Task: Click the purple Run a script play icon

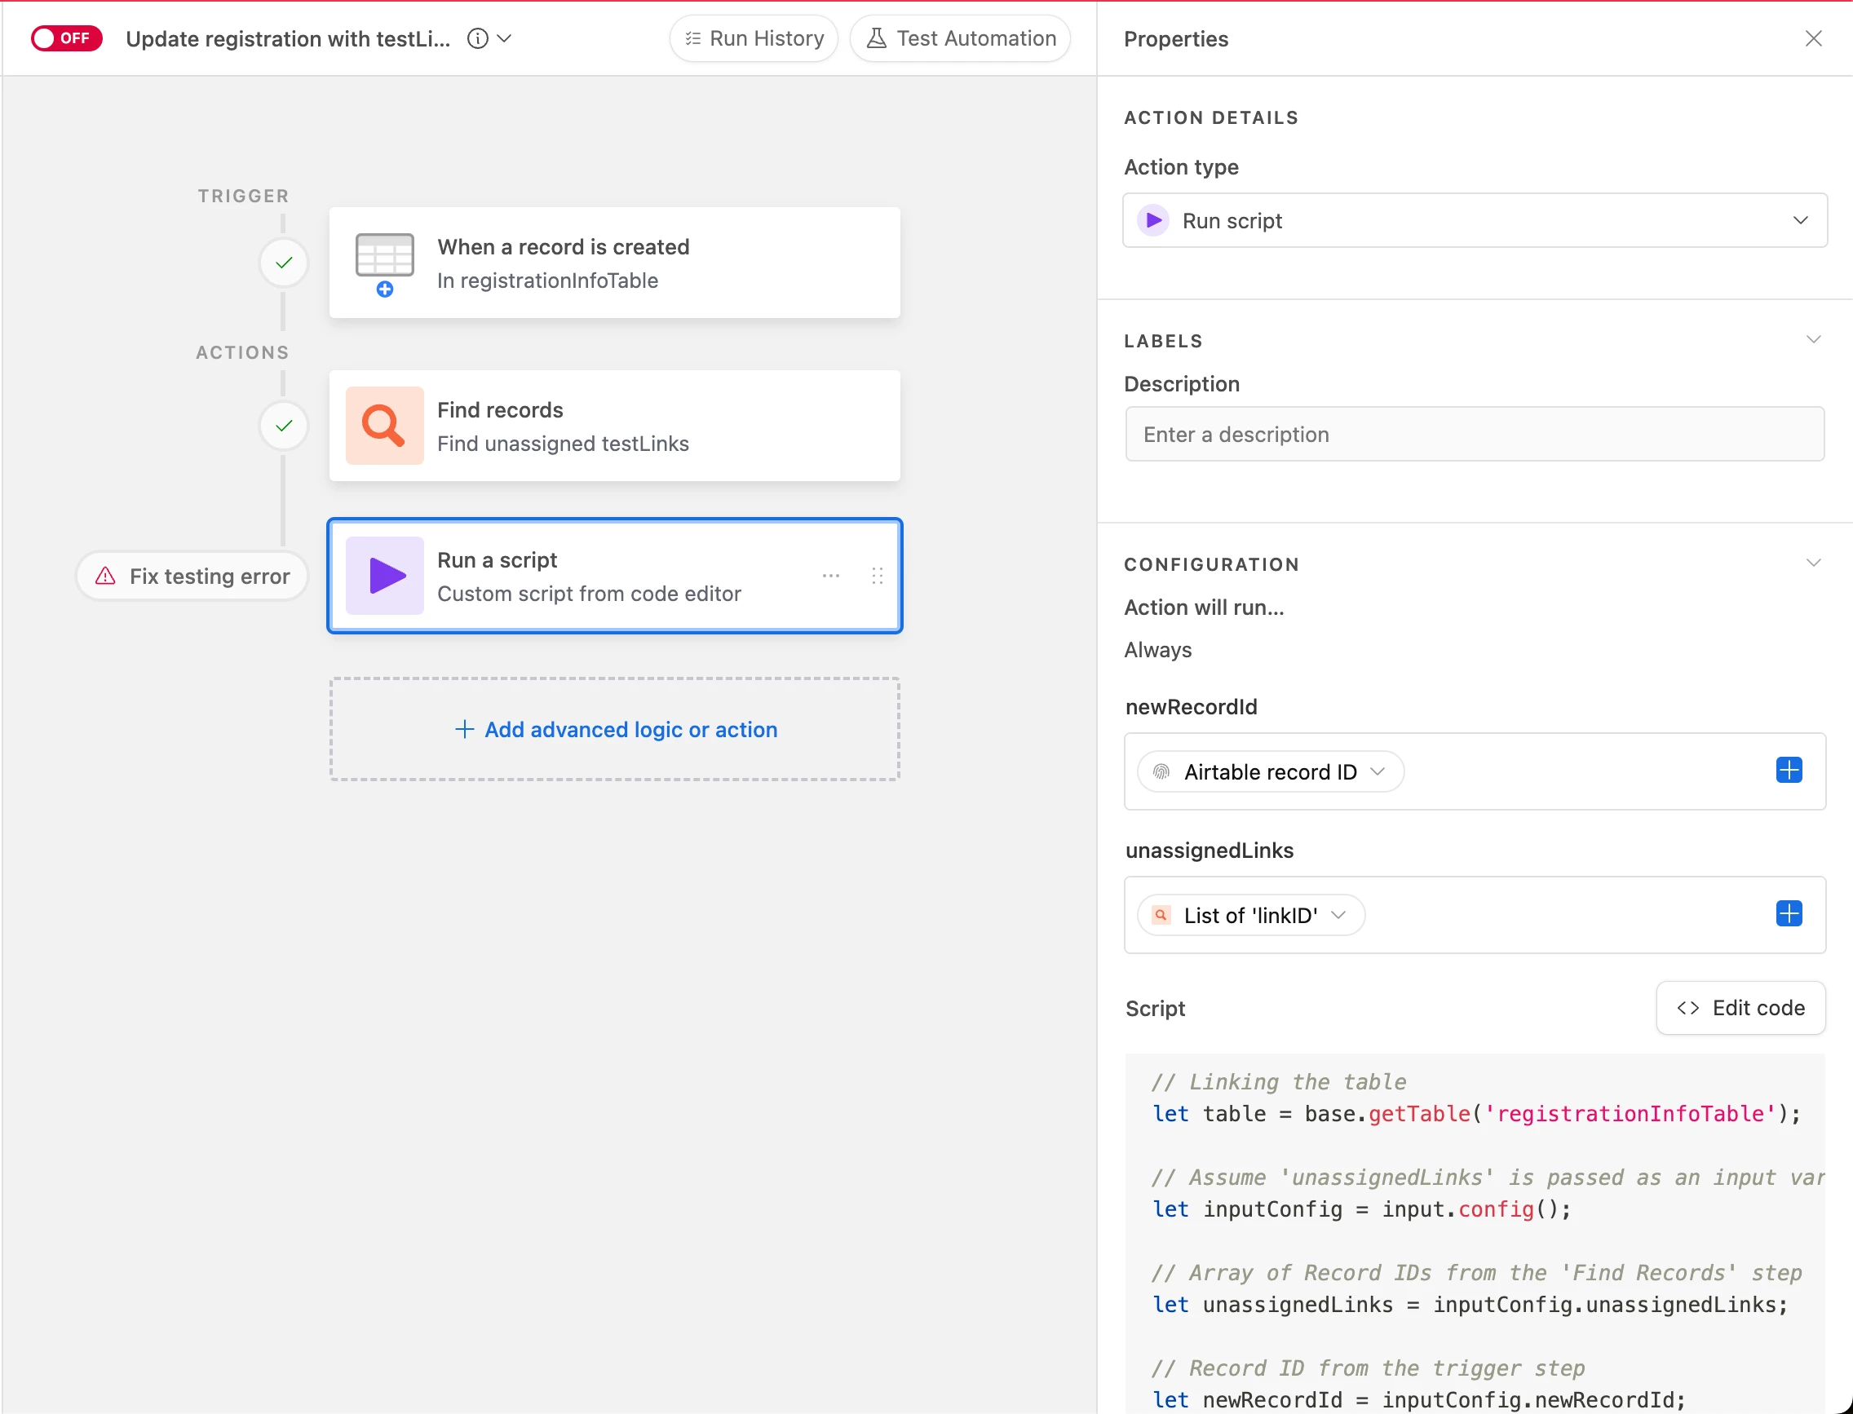Action: pos(385,576)
